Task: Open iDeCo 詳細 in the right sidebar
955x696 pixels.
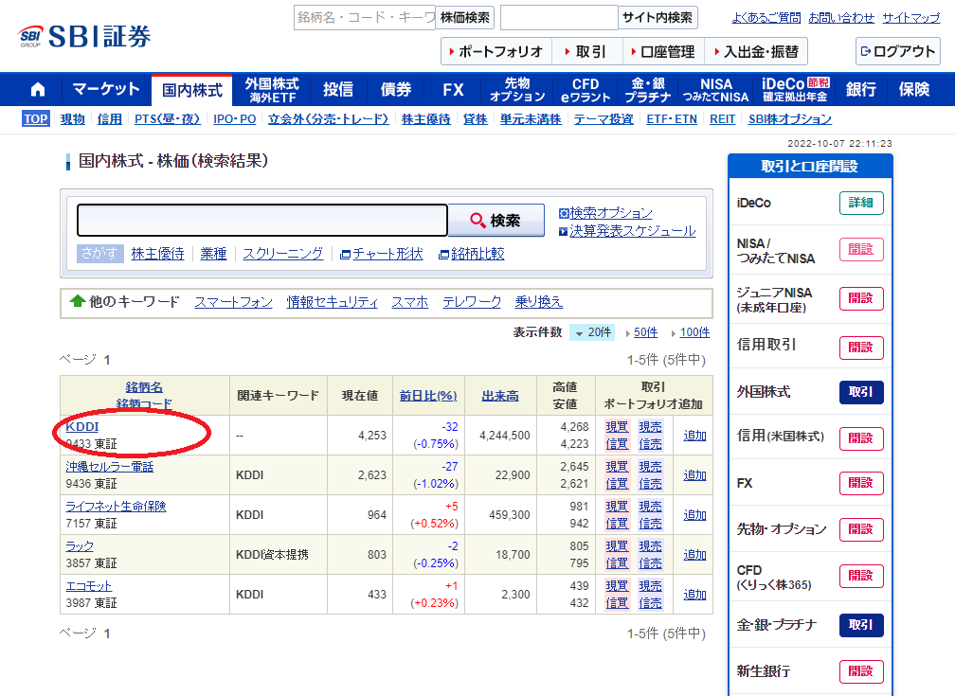Action: point(861,203)
